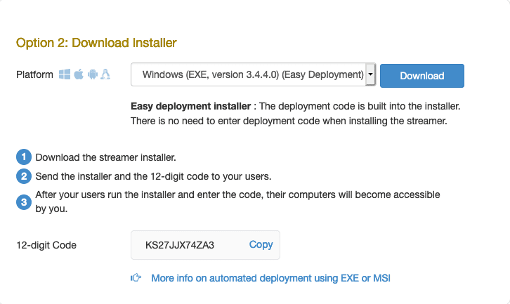The height and width of the screenshot is (304, 510).
Task: Copy the 12-digit code via Copy link
Action: pos(261,244)
